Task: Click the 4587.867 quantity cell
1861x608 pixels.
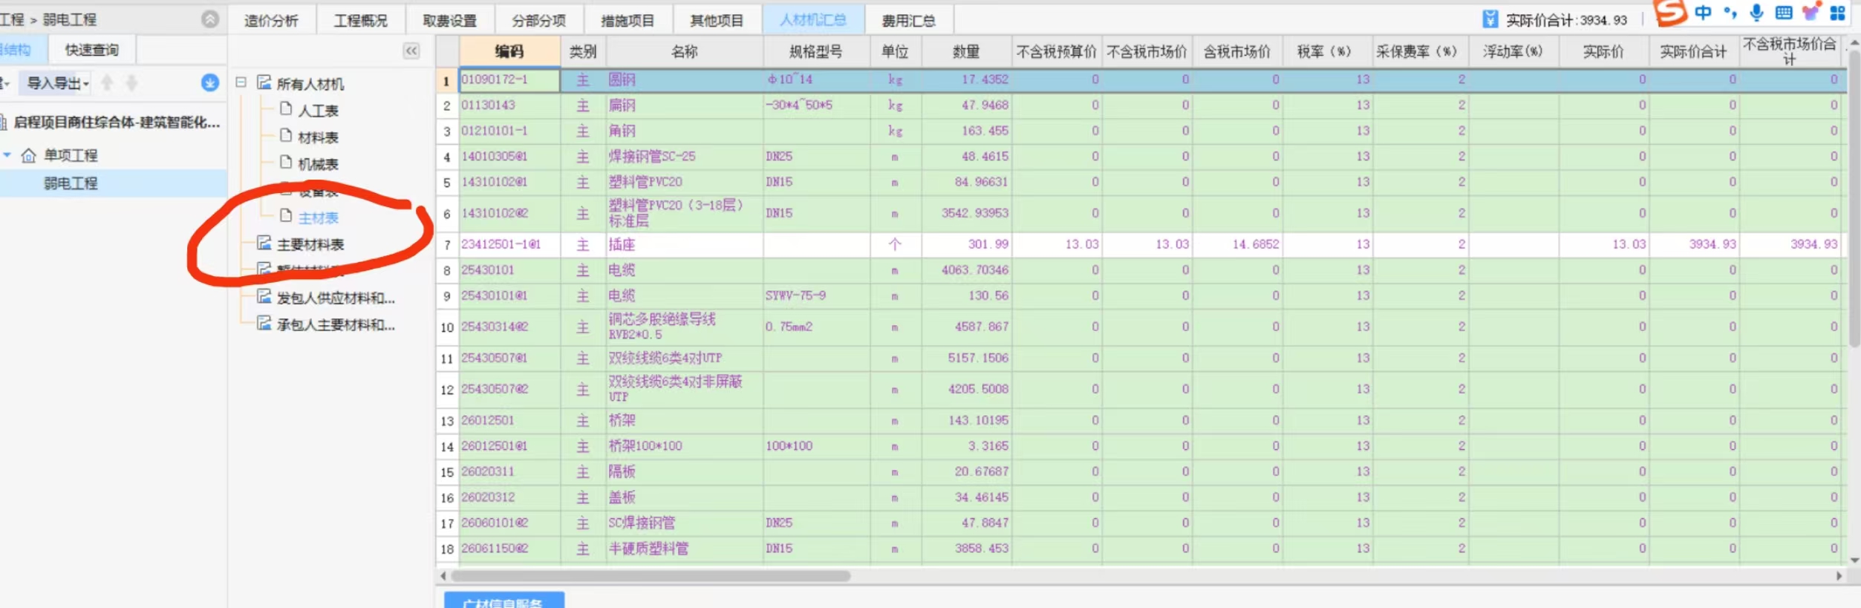Action: 966,327
